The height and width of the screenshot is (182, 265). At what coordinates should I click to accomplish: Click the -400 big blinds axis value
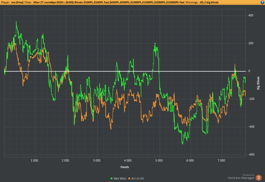point(251,127)
